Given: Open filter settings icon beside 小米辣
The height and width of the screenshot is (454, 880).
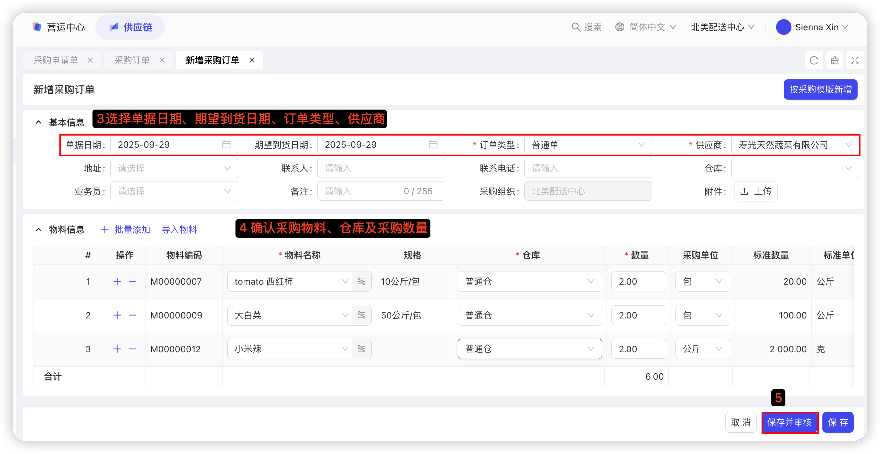Looking at the screenshot, I should tap(361, 349).
